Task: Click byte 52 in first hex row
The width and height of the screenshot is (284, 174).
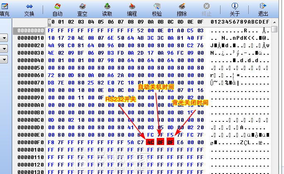Action: (x=140, y=31)
